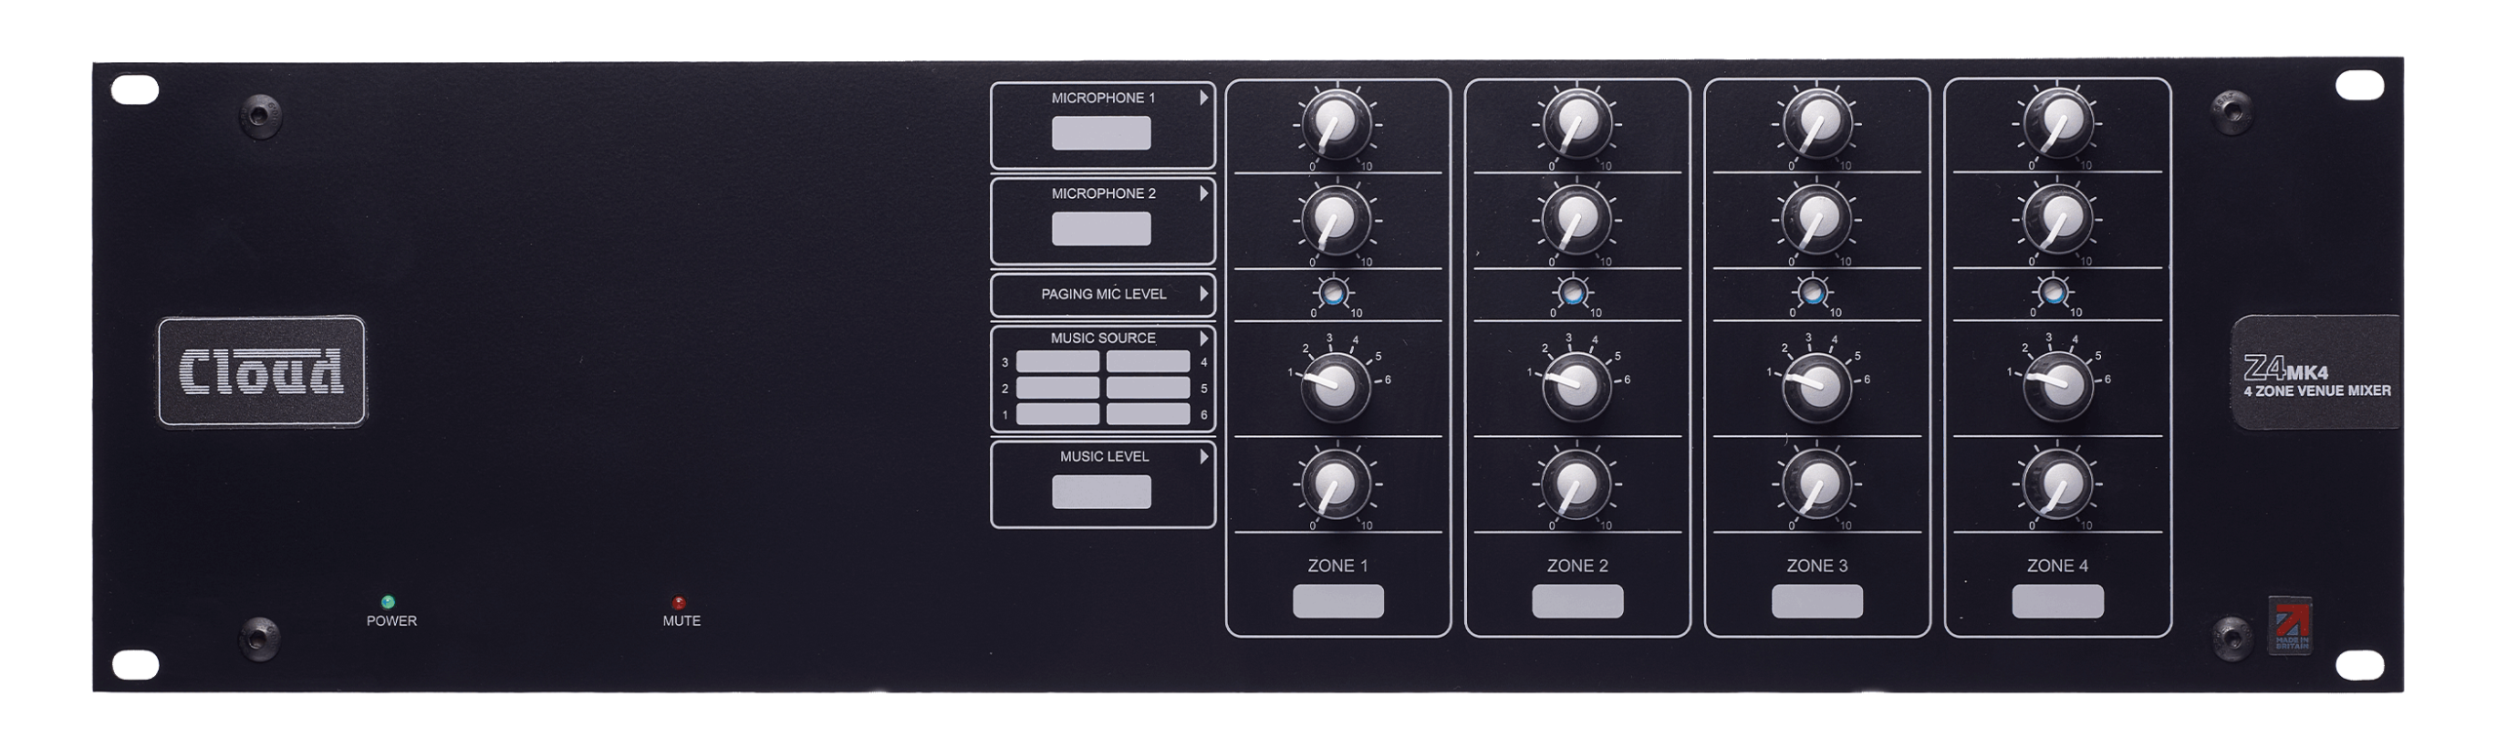Click the arrow beside MUSIC SOURCE label
2497x749 pixels.
click(x=1204, y=338)
